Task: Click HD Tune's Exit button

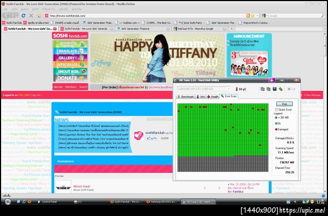Action: click(291, 89)
